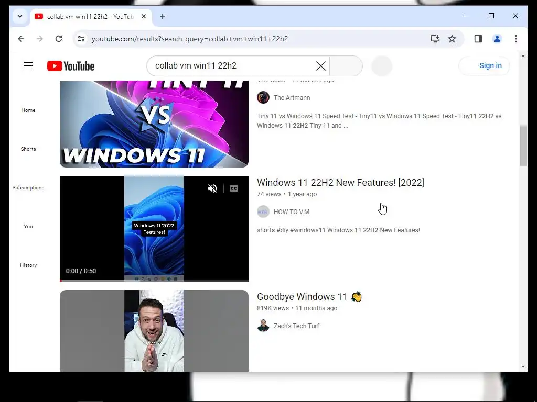Click the scrollbar down arrow
Image resolution: width=537 pixels, height=402 pixels.
(x=523, y=367)
